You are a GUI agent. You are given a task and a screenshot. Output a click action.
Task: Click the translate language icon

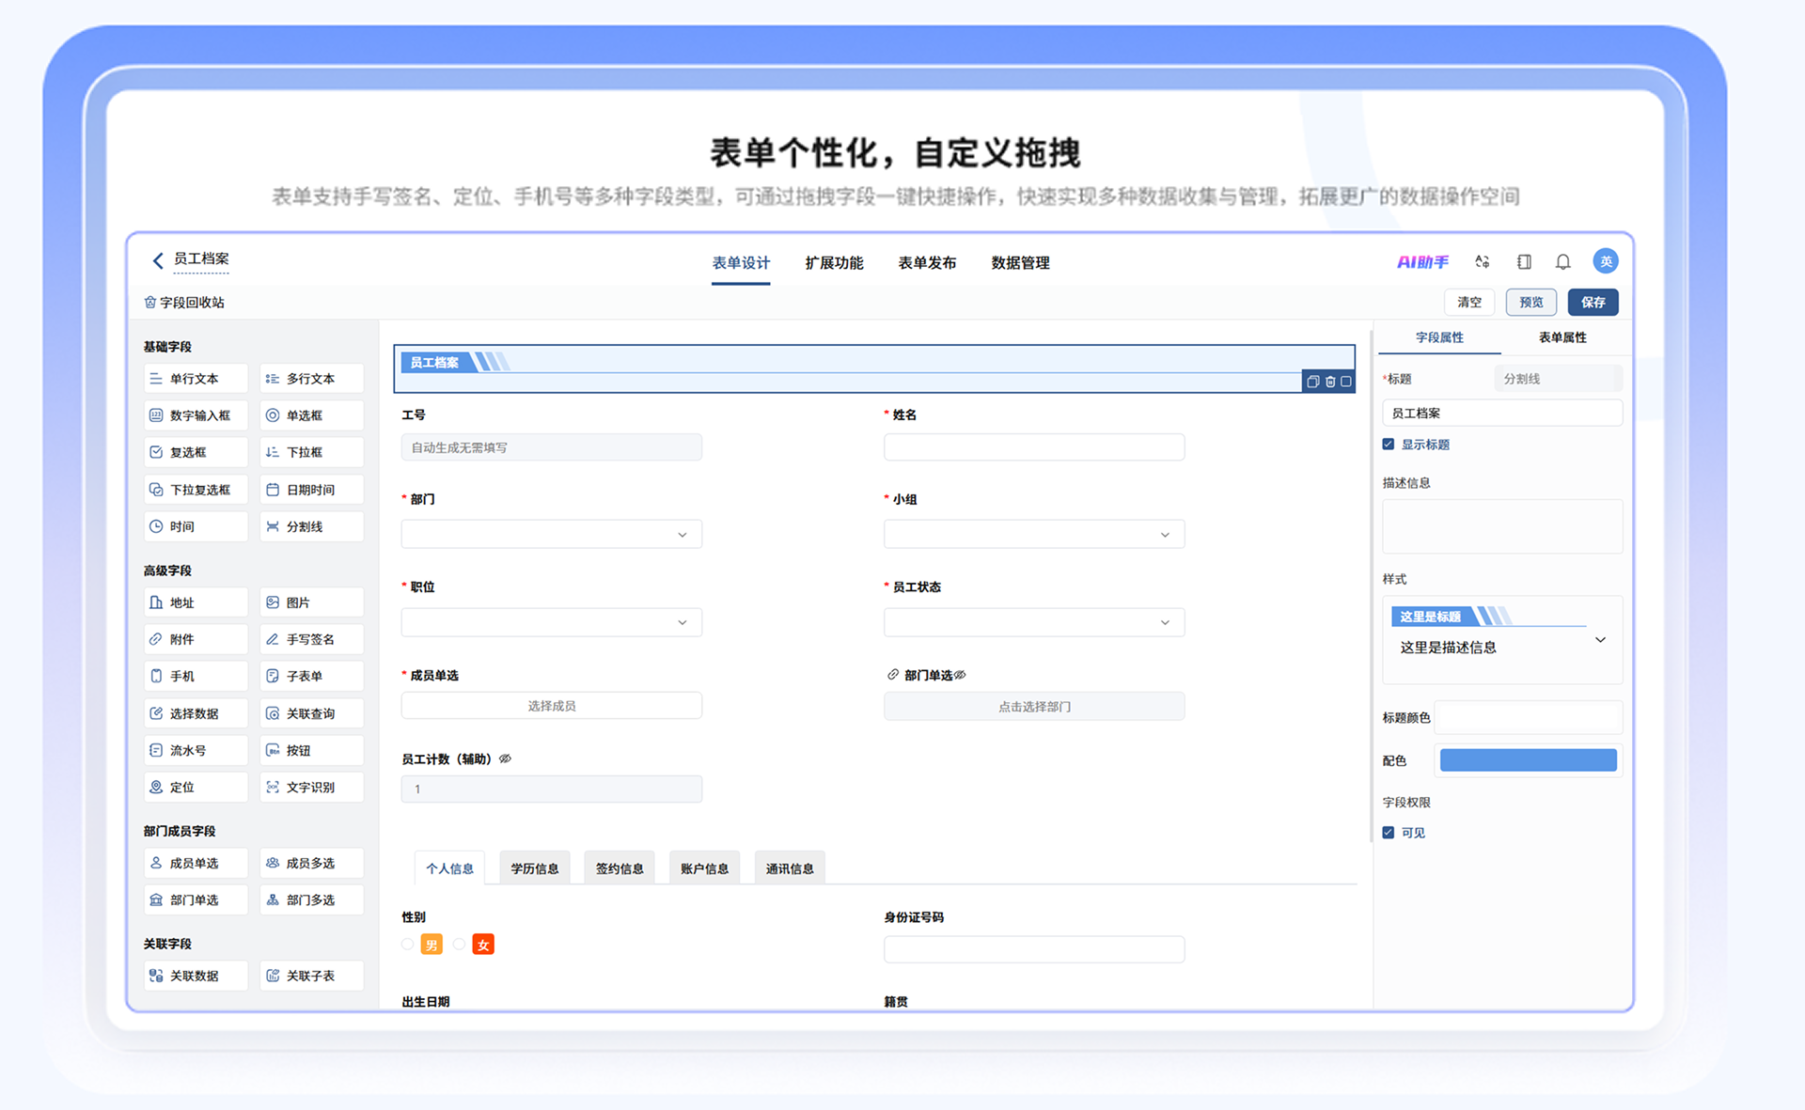(x=1483, y=262)
